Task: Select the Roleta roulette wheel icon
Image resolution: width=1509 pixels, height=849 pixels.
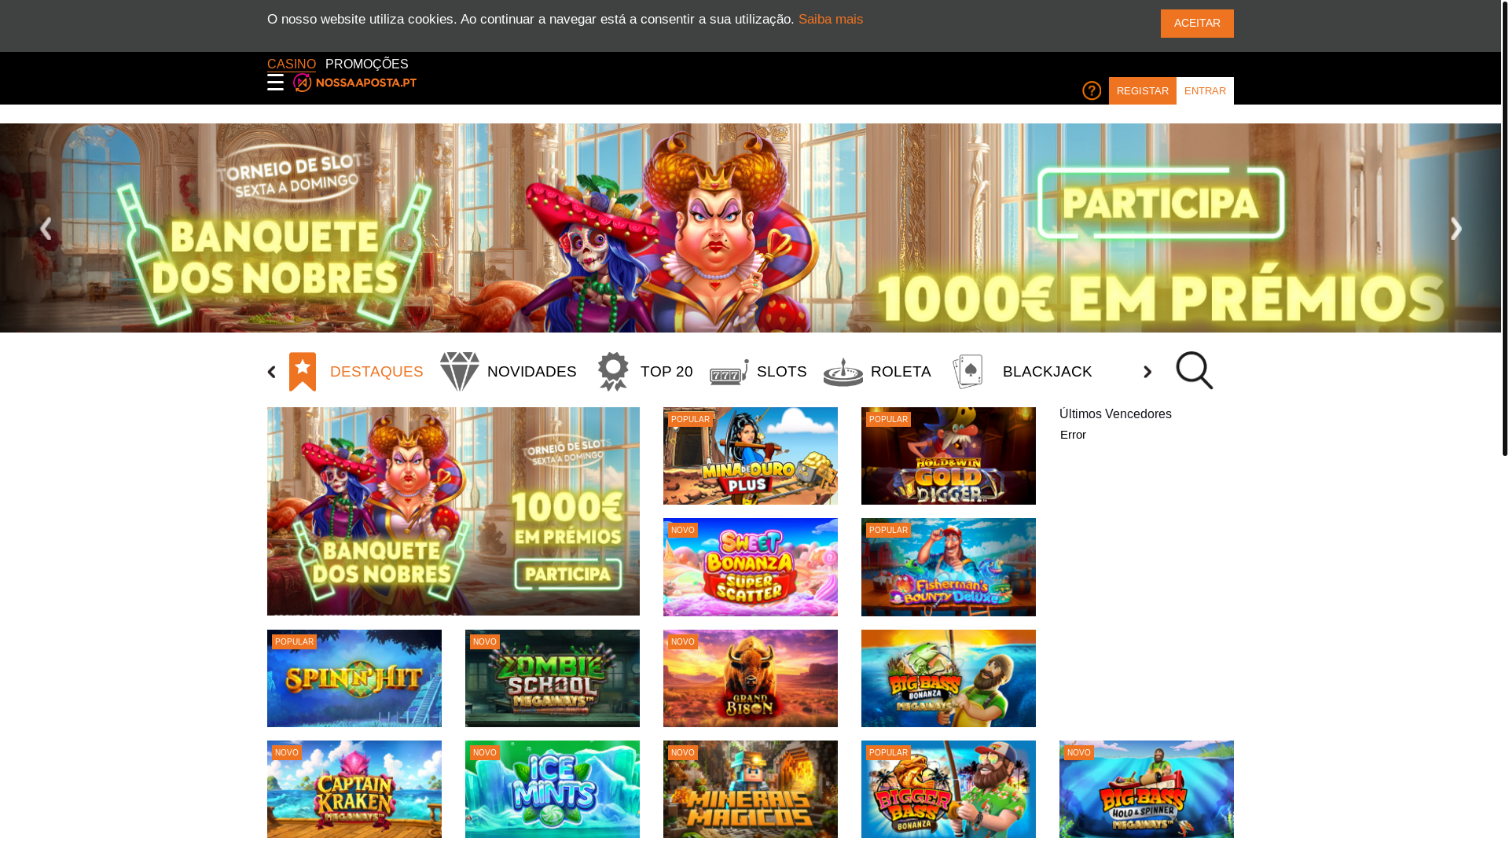Action: point(843,372)
